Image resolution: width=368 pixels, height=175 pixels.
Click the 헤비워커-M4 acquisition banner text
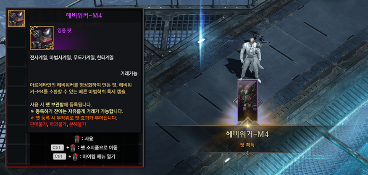click(x=247, y=134)
